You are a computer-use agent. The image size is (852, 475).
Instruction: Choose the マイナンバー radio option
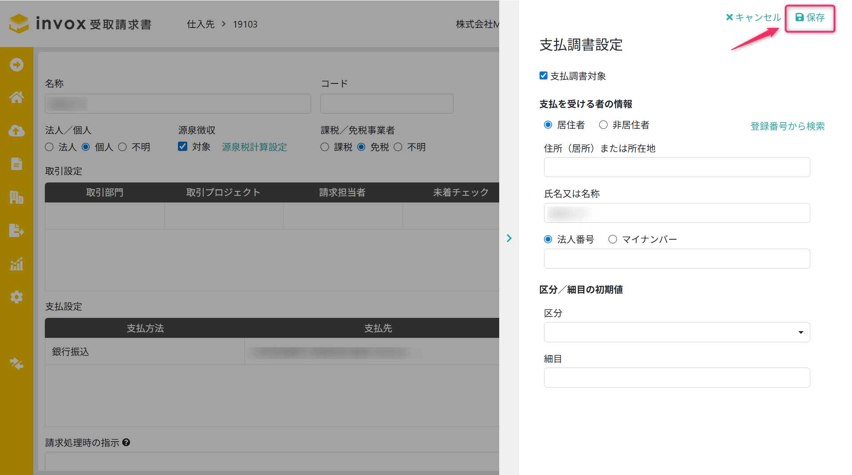[x=612, y=240]
